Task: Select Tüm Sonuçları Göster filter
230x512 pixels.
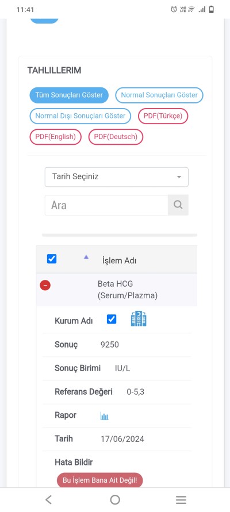Action: [69, 95]
